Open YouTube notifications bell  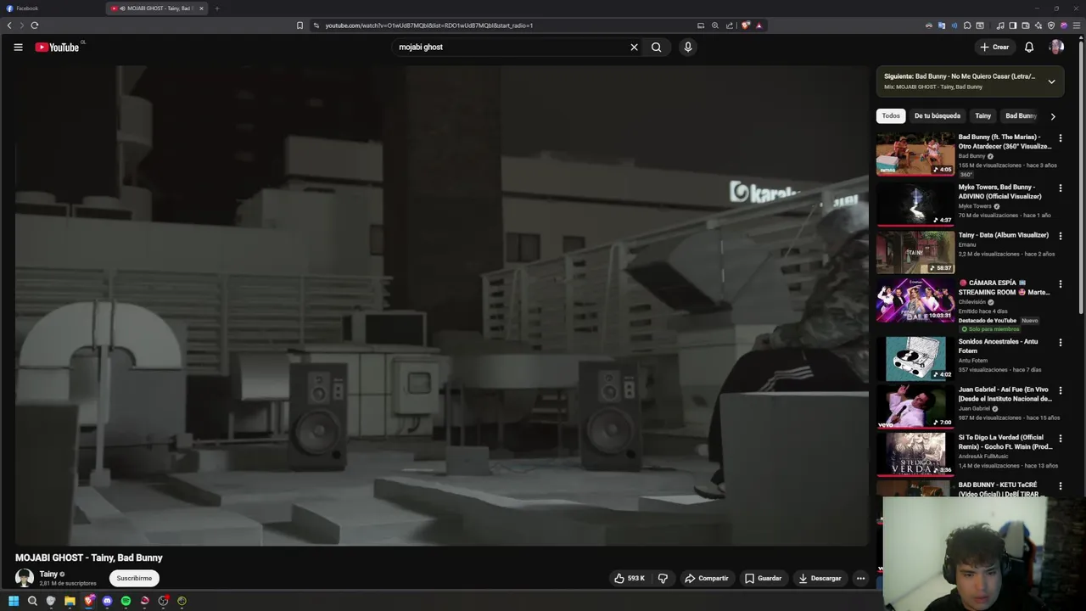[x=1029, y=48]
